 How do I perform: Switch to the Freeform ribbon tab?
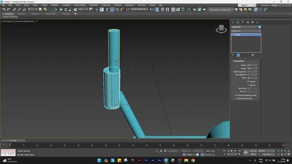pos(21,14)
